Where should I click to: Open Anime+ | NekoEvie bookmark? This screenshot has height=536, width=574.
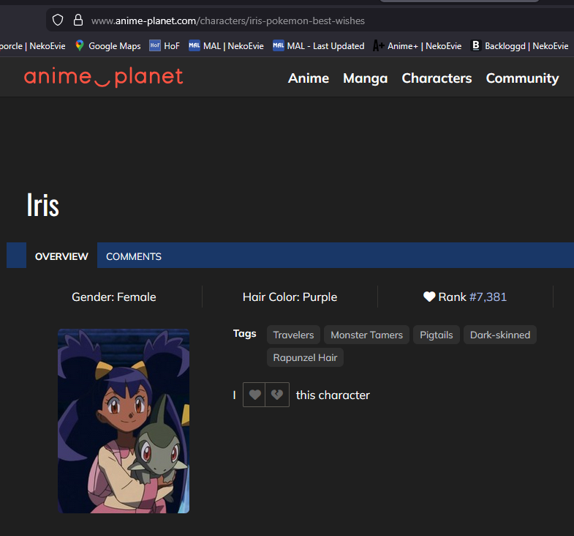(x=418, y=46)
